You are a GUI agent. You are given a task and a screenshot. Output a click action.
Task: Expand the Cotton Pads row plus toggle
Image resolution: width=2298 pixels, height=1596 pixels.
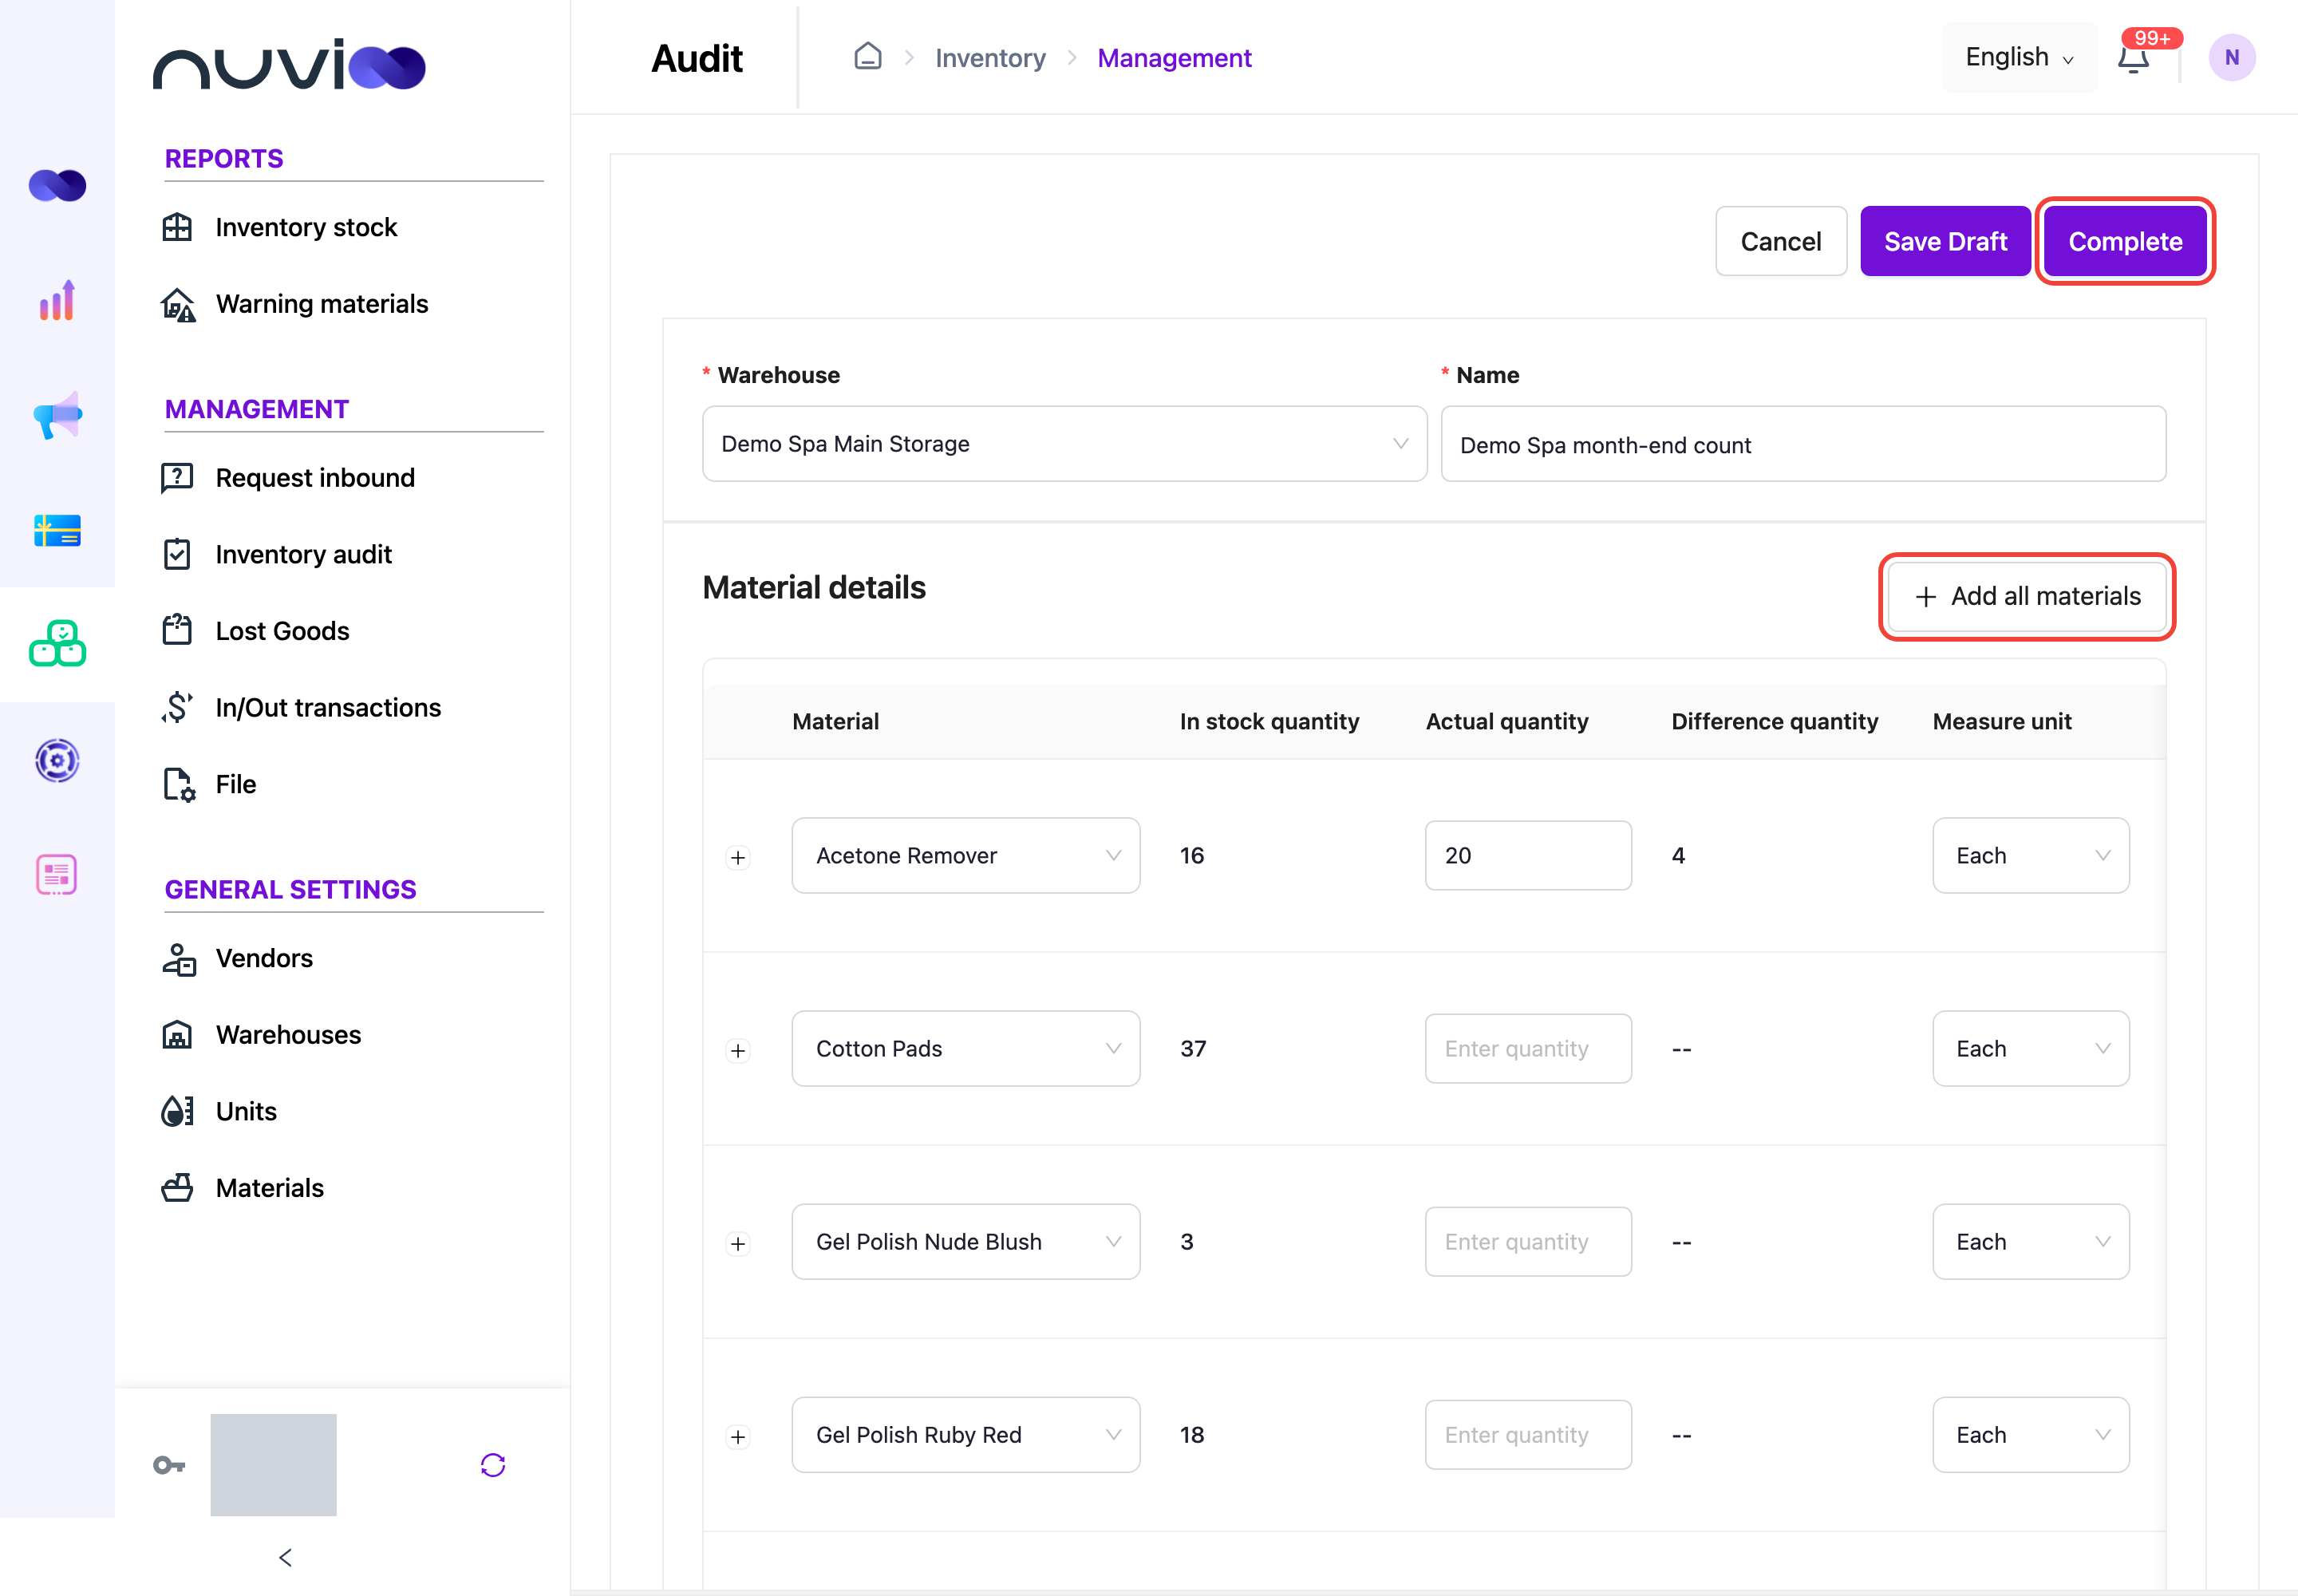pos(738,1050)
